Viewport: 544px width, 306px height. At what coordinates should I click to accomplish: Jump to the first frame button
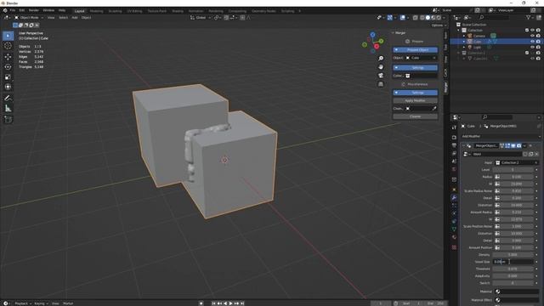(x=213, y=303)
